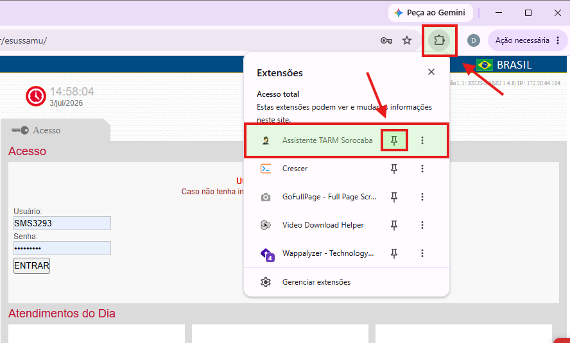Maximize the browser window
570x343 pixels.
click(x=528, y=13)
